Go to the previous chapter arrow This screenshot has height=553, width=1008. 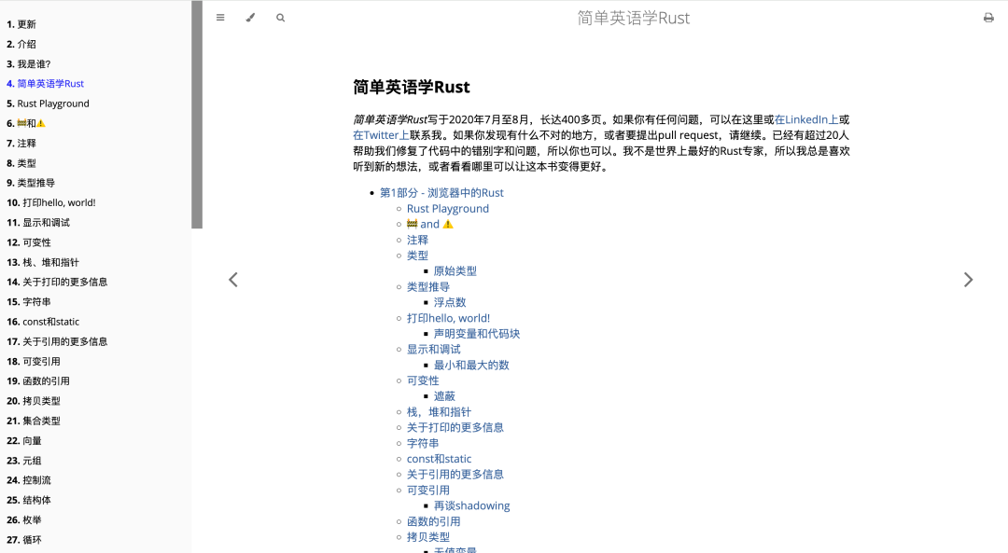point(233,280)
